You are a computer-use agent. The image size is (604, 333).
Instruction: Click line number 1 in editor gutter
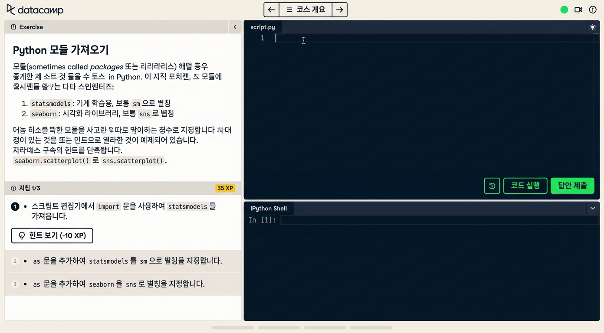point(262,38)
